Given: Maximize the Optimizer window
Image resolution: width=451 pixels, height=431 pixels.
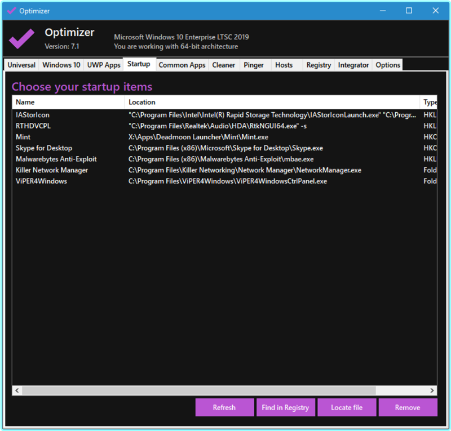Looking at the screenshot, I should click(409, 11).
